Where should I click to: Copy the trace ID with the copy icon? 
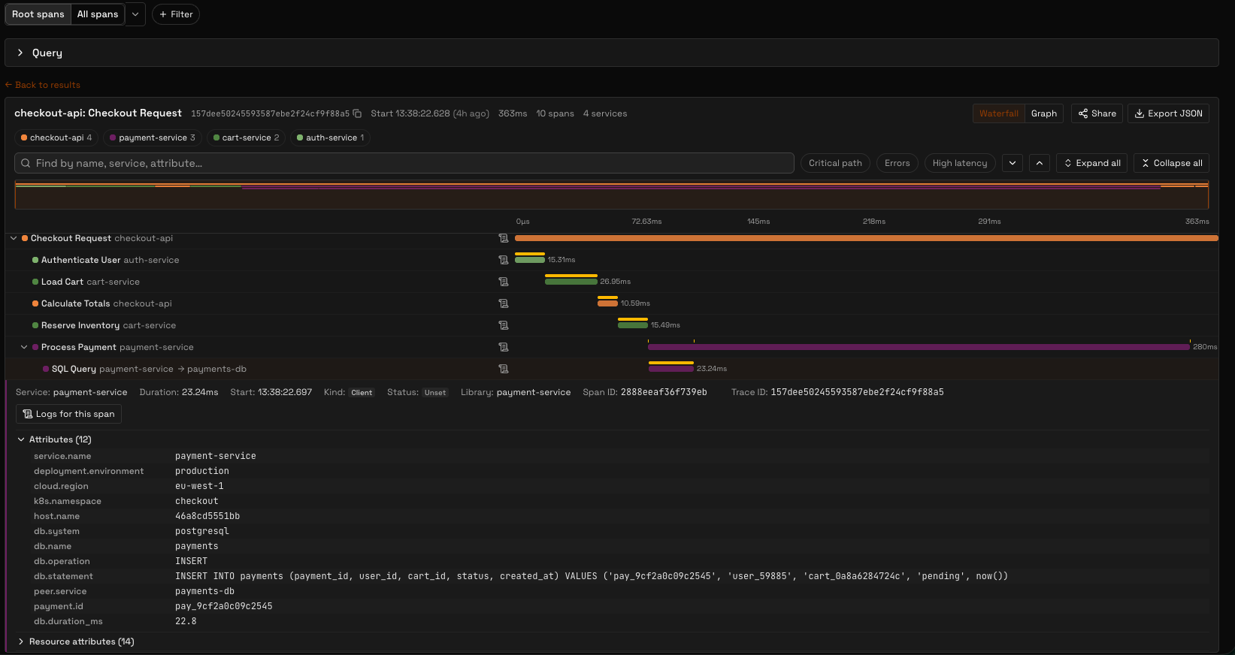coord(357,113)
